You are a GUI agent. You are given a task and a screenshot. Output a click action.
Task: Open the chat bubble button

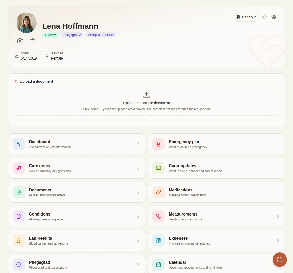click(x=279, y=259)
